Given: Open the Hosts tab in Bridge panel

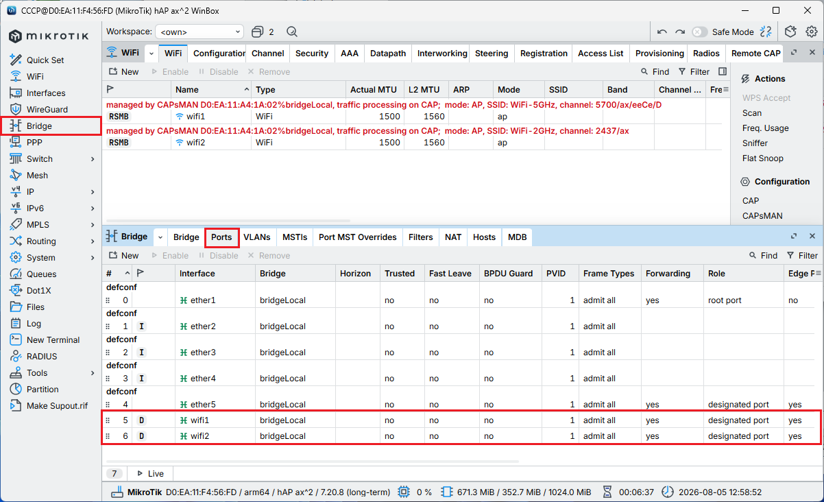Looking at the screenshot, I should 484,237.
